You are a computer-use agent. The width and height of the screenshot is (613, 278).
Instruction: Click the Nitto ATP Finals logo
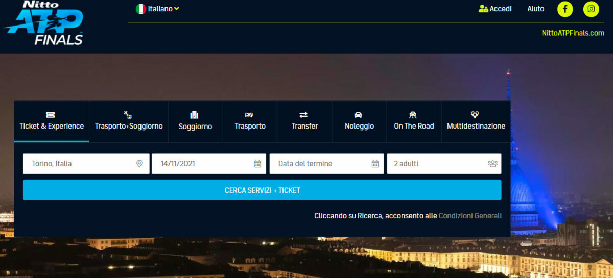pos(44,23)
